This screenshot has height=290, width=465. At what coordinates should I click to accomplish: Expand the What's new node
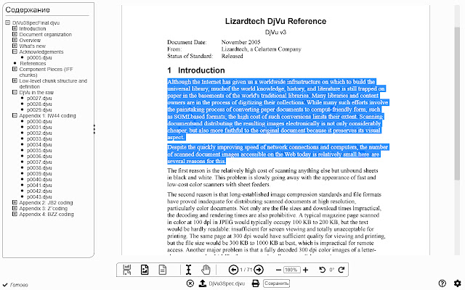click(15, 46)
